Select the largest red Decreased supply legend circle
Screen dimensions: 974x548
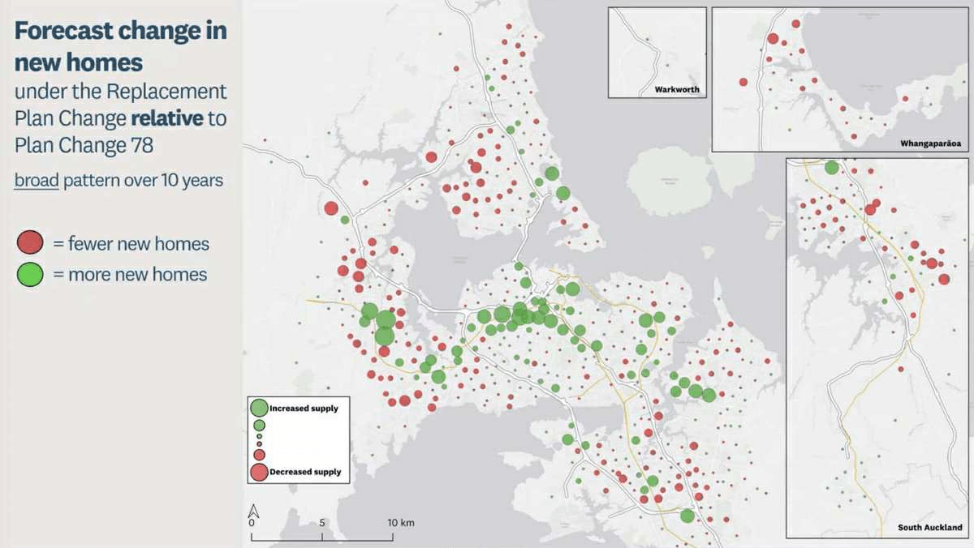[x=260, y=473]
